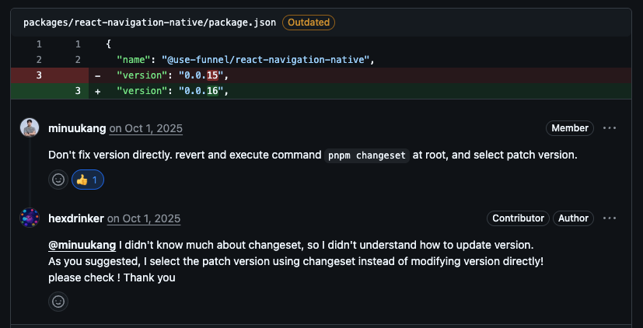Add emoji reaction to hexdrinker's comment
This screenshot has width=643, height=328.
(x=58, y=301)
